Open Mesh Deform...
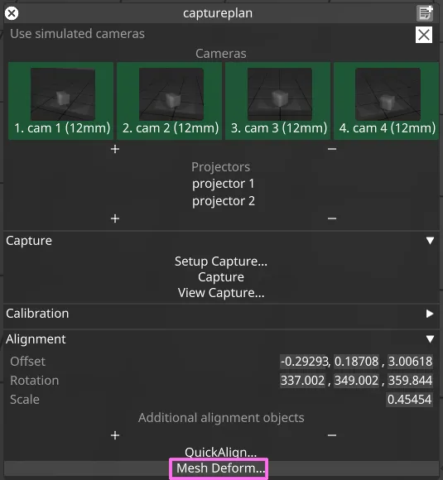The image size is (443, 480). [221, 468]
